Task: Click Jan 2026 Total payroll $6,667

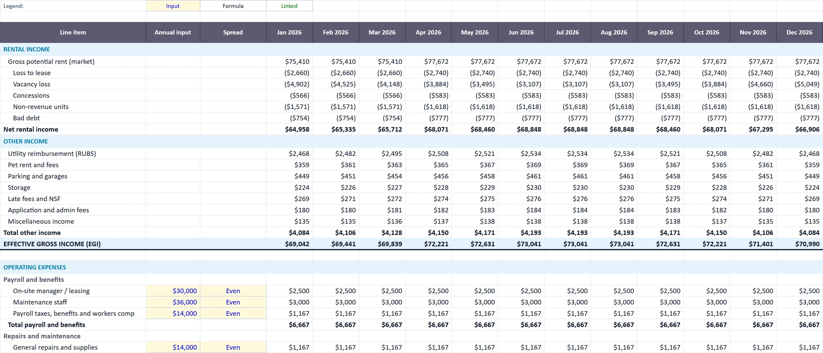Action: (289, 325)
